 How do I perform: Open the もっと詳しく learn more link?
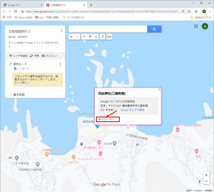pos(22,83)
